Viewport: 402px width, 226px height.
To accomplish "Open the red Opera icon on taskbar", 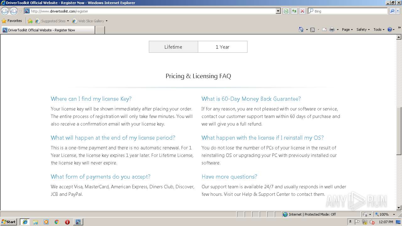I will tap(67, 222).
